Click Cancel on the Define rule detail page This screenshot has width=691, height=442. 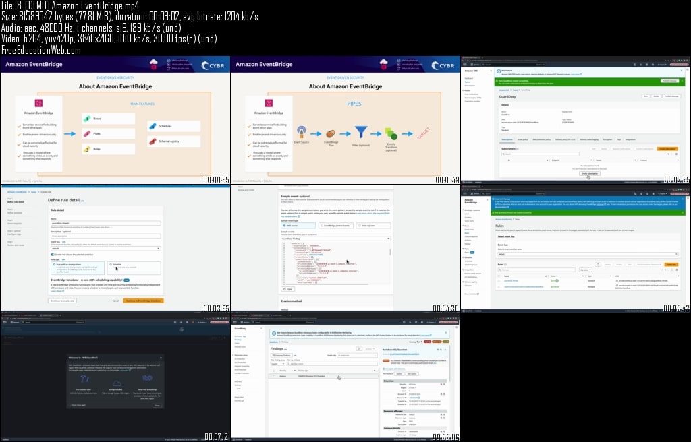click(115, 301)
